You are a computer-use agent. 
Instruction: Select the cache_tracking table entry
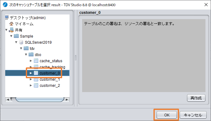click(52, 67)
